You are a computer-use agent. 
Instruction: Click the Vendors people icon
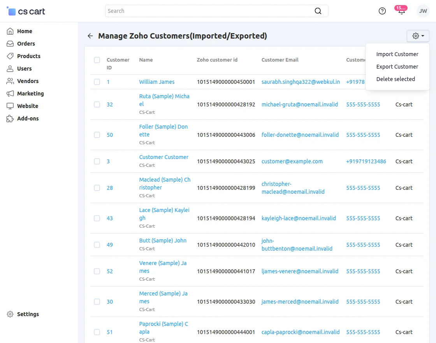tap(10, 81)
